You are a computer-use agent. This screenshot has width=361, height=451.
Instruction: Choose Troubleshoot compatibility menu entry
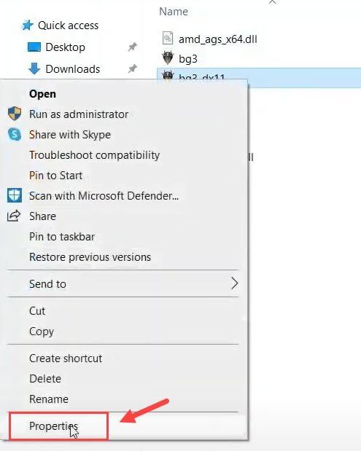click(x=94, y=155)
